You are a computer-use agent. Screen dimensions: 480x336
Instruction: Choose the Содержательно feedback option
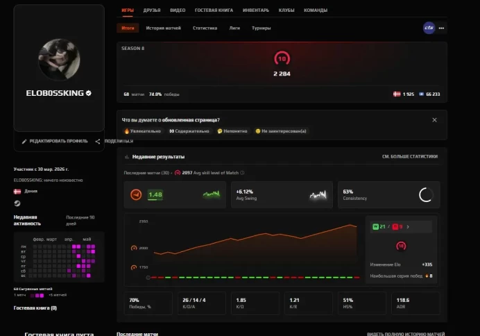tap(189, 131)
